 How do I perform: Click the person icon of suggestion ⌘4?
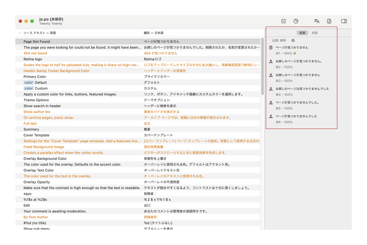coord(271,89)
